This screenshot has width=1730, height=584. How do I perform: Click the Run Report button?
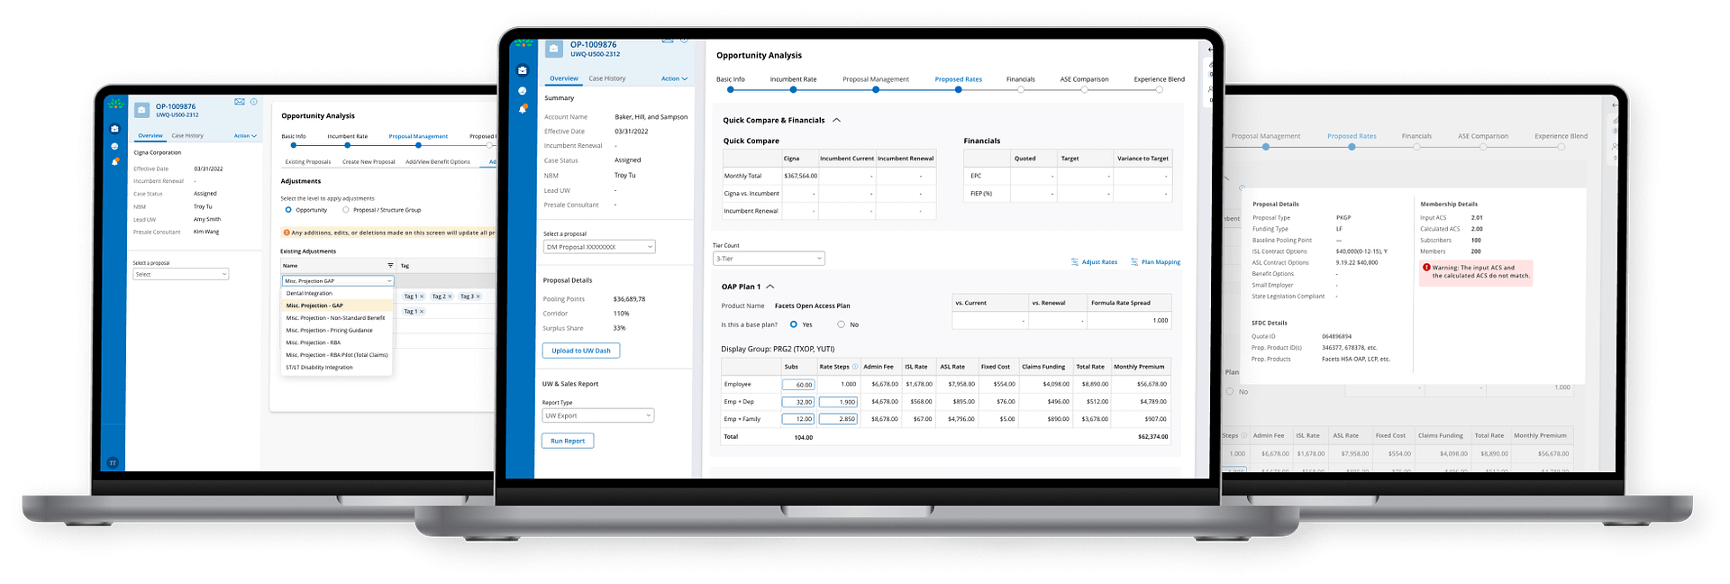click(568, 441)
